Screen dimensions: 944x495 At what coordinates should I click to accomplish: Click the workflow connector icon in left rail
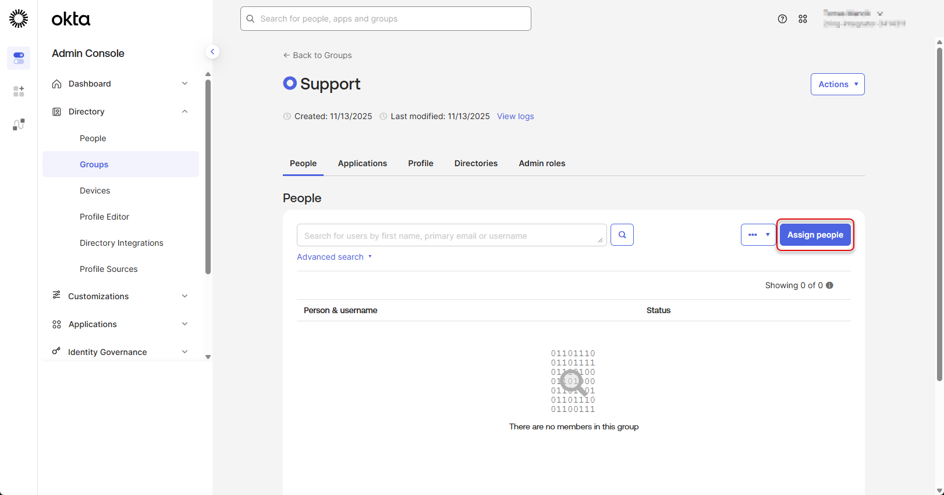point(19,124)
